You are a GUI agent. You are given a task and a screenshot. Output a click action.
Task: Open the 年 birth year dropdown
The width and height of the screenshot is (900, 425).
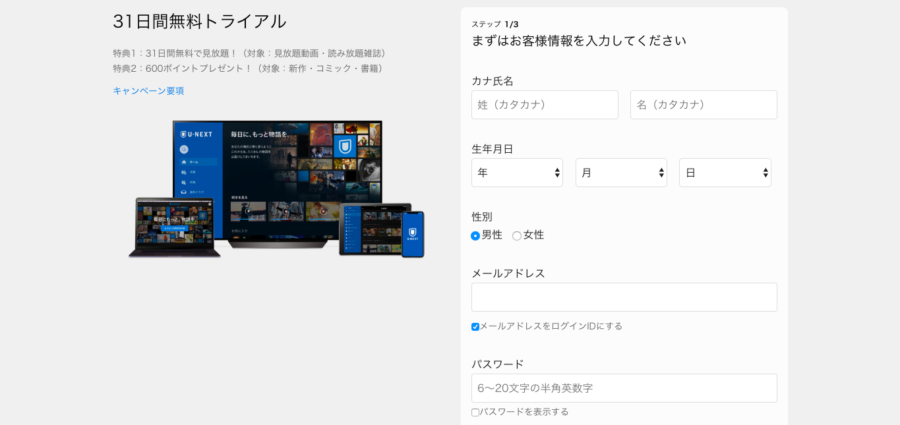(517, 173)
